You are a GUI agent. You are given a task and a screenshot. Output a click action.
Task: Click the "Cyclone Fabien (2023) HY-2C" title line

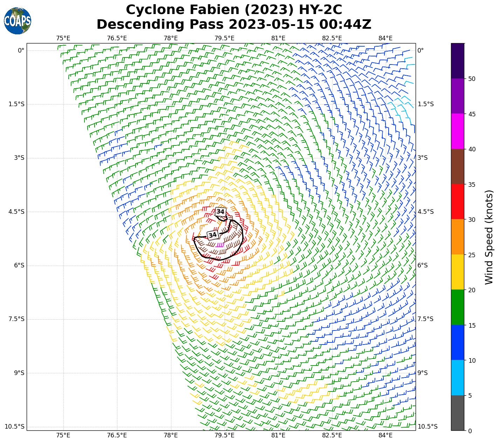point(234,10)
